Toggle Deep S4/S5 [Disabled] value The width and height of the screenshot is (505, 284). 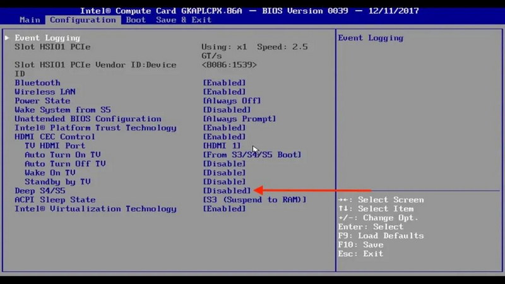click(x=227, y=191)
